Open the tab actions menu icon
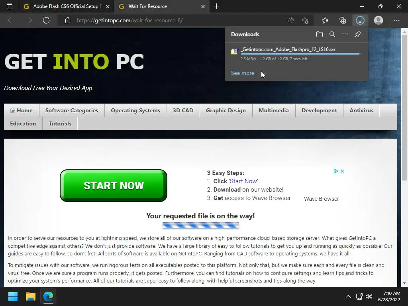408x306 pixels. click(x=10, y=6)
